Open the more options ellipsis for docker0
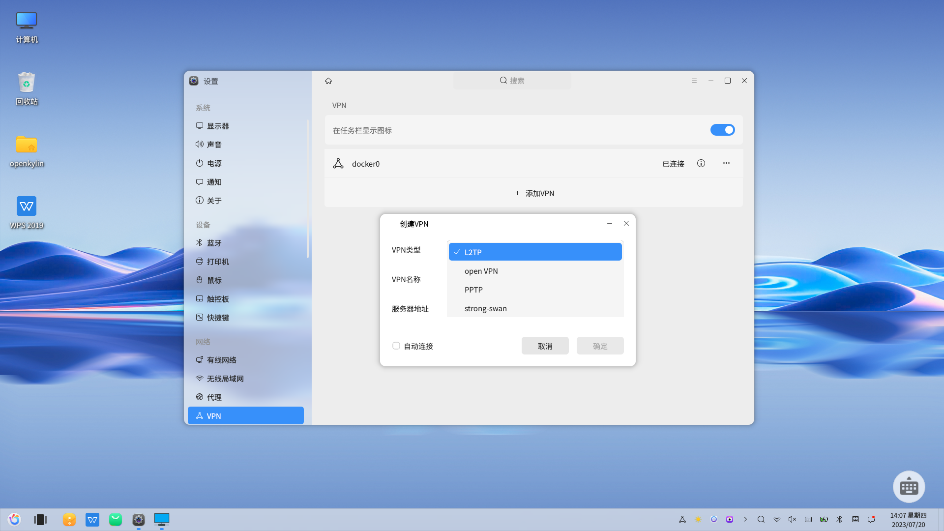Viewport: 944px width, 531px height. click(726, 163)
